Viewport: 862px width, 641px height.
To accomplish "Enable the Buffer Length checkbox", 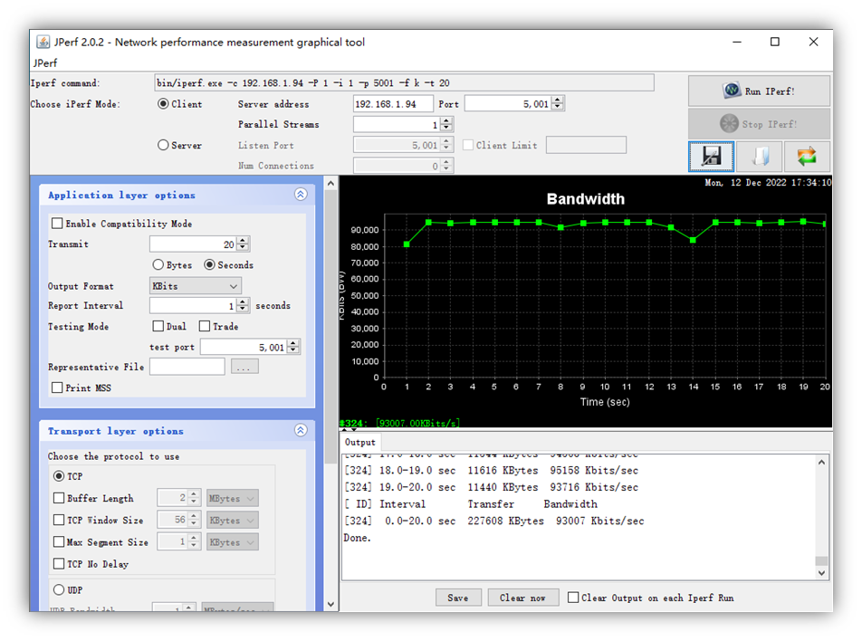I will tap(59, 498).
